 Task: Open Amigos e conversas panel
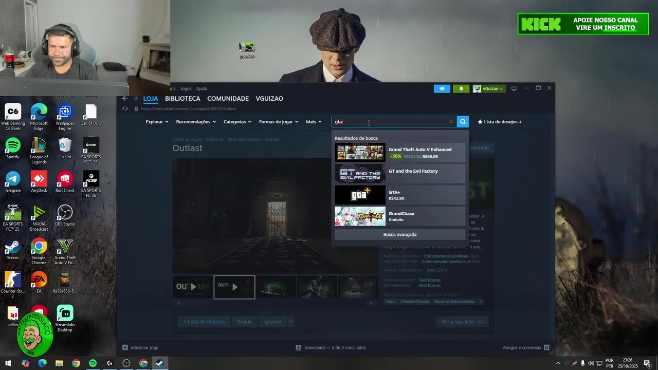coord(526,347)
